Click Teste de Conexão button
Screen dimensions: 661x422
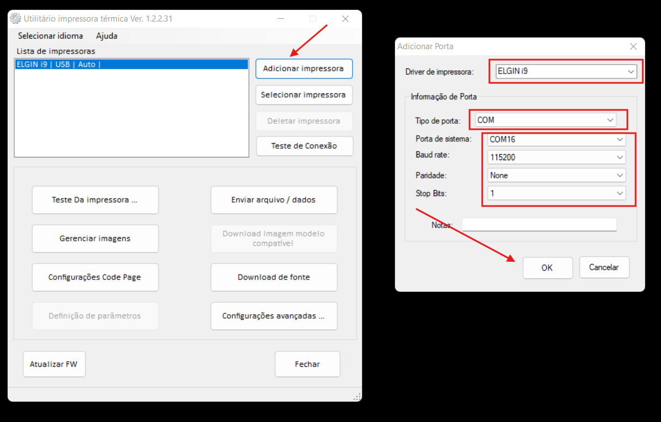304,146
